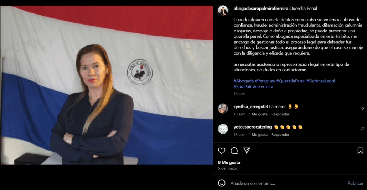Like the post with the heart icon

[x=222, y=151]
